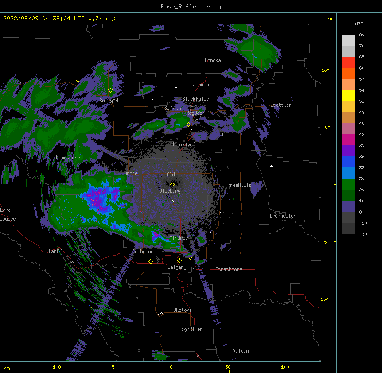Viewport: 382px width, 373px height.
Task: Click the yellow diamond marker below Cochrane label
Action: (151, 261)
